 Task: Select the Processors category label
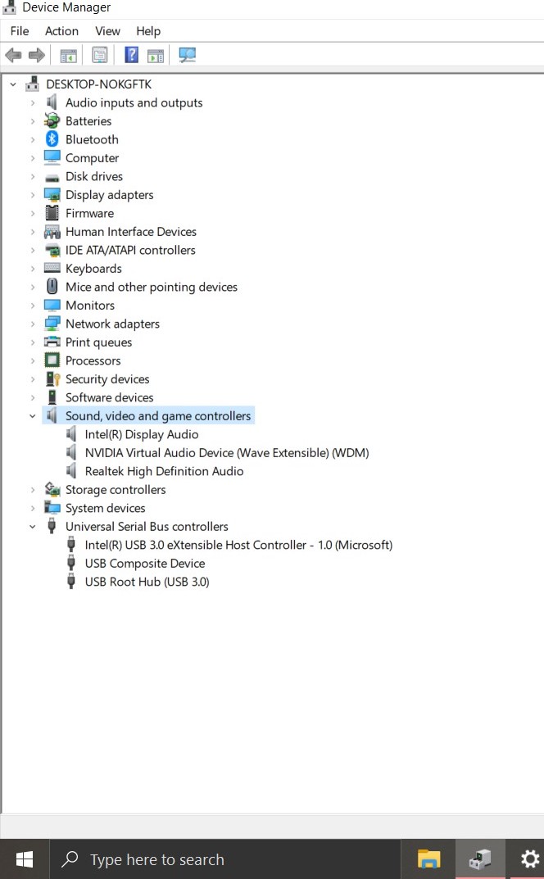pos(93,360)
